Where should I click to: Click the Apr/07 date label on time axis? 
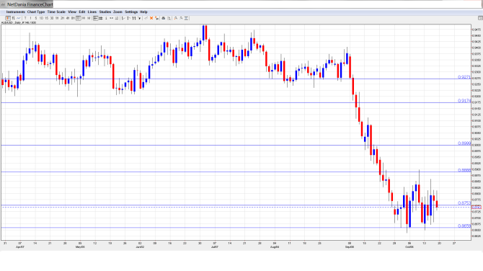click(x=20, y=247)
